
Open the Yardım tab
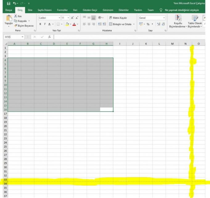(x=138, y=10)
